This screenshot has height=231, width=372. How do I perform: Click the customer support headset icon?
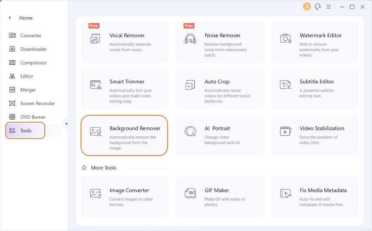tap(318, 7)
